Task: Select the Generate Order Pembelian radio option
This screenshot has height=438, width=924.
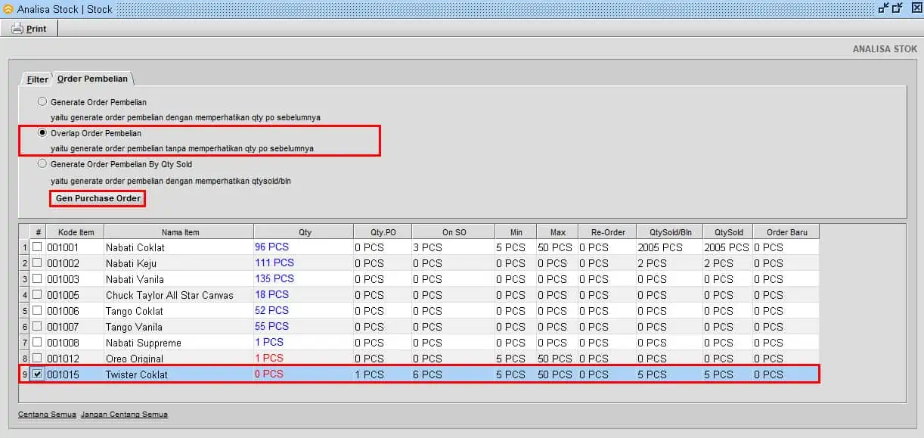Action: (x=42, y=101)
